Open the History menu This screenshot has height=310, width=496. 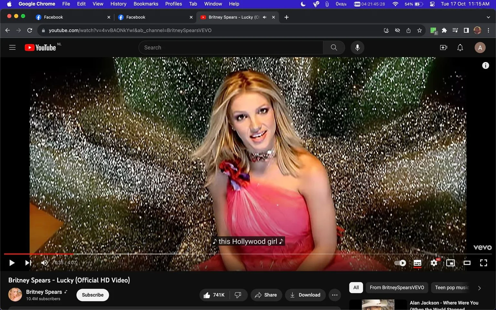point(118,4)
